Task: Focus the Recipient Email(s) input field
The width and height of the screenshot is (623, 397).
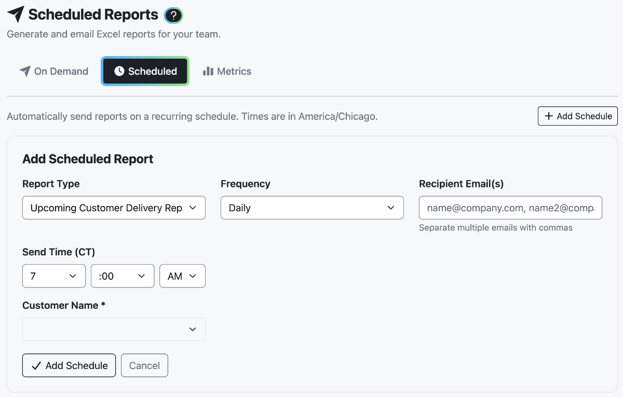Action: point(510,208)
